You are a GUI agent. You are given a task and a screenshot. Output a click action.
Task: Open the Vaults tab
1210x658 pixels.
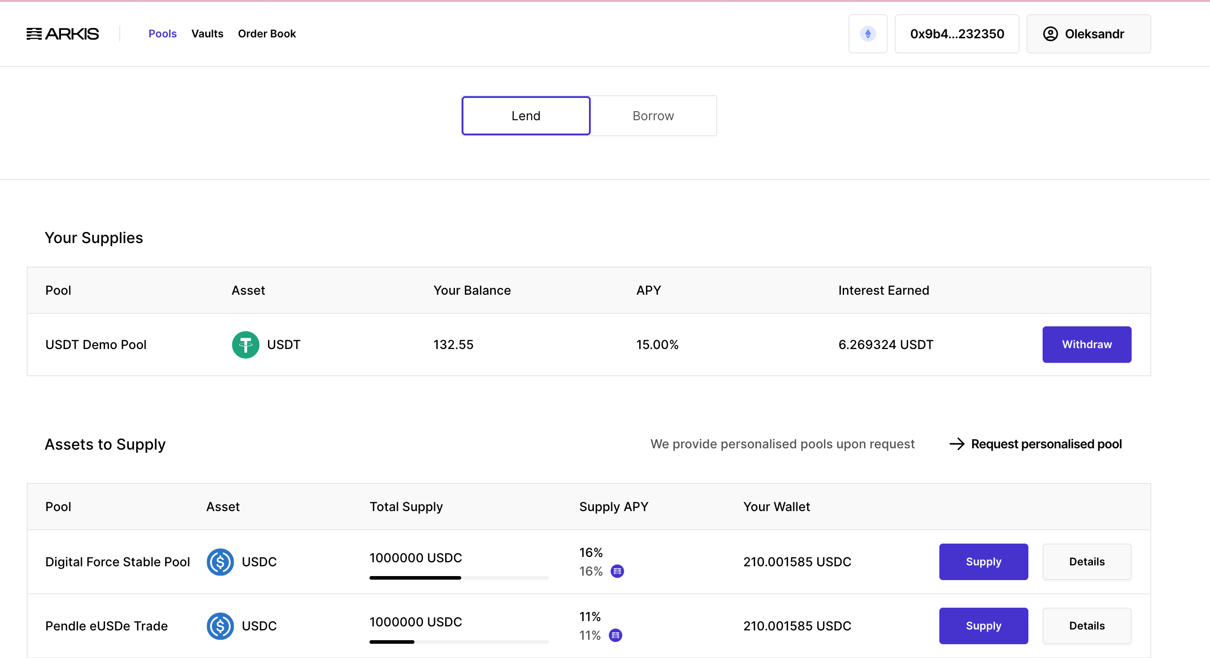207,34
